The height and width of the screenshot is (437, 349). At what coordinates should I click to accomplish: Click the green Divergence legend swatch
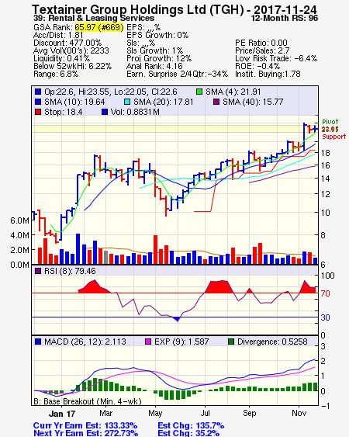(x=231, y=342)
